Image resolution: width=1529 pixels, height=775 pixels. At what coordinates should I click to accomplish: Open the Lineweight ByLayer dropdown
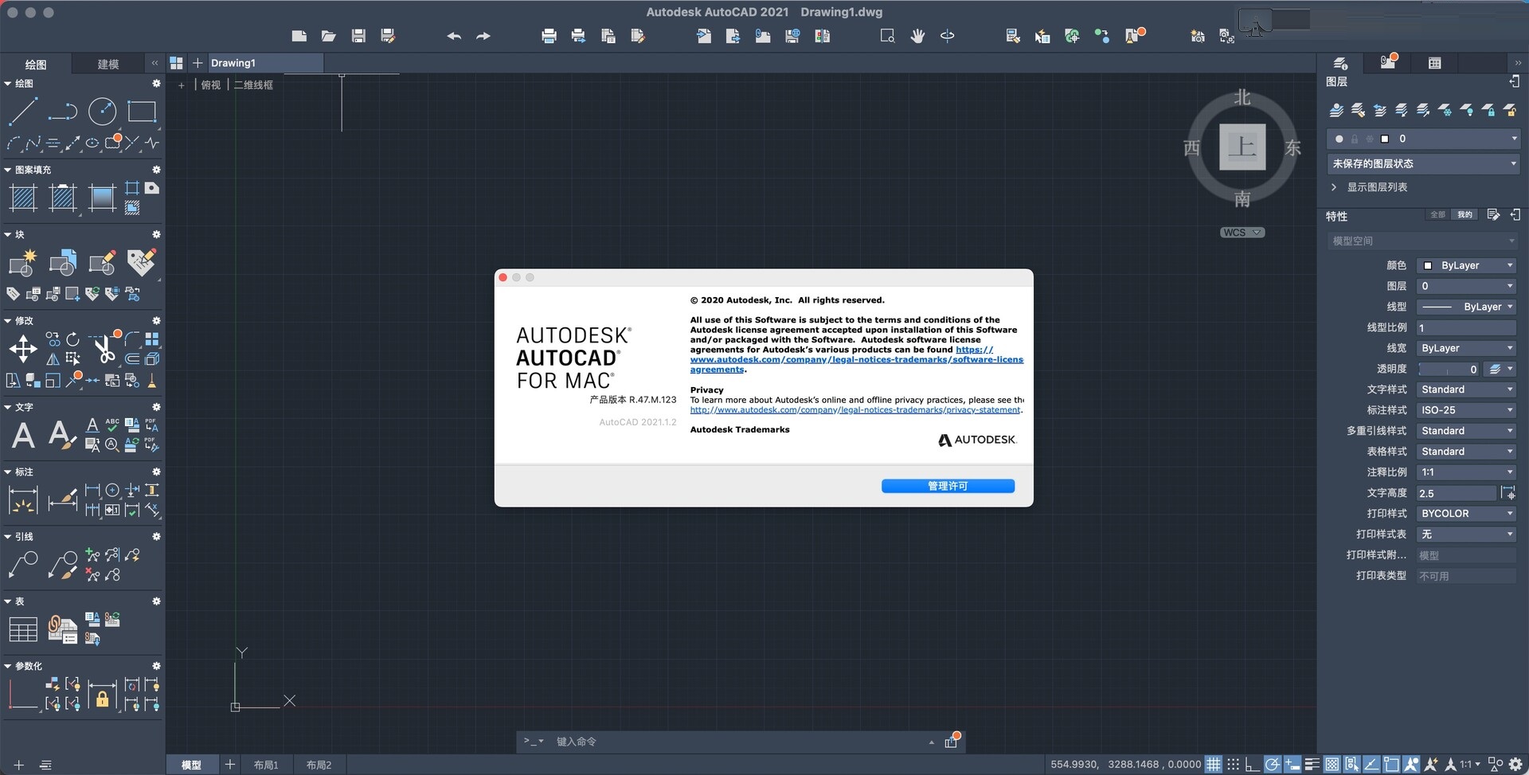point(1467,348)
